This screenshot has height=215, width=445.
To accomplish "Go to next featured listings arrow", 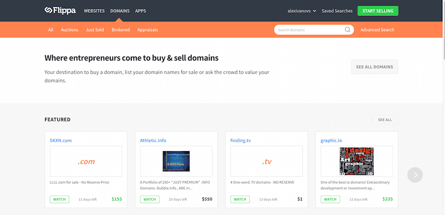I will pyautogui.click(x=415, y=175).
